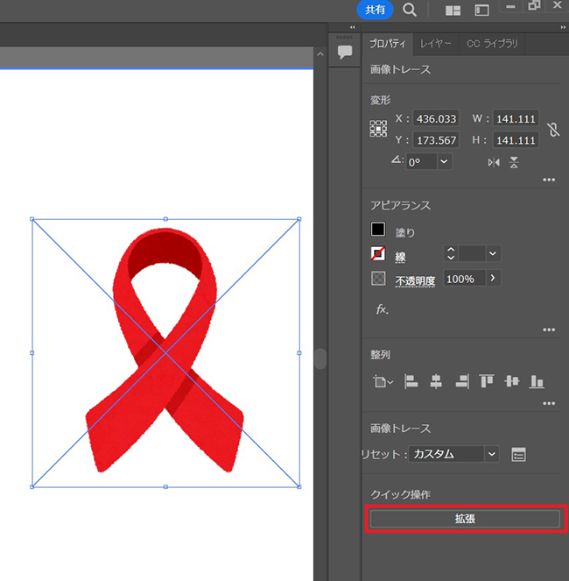The width and height of the screenshot is (569, 581).
Task: Click the horizontal align left icon
Action: pos(411,381)
